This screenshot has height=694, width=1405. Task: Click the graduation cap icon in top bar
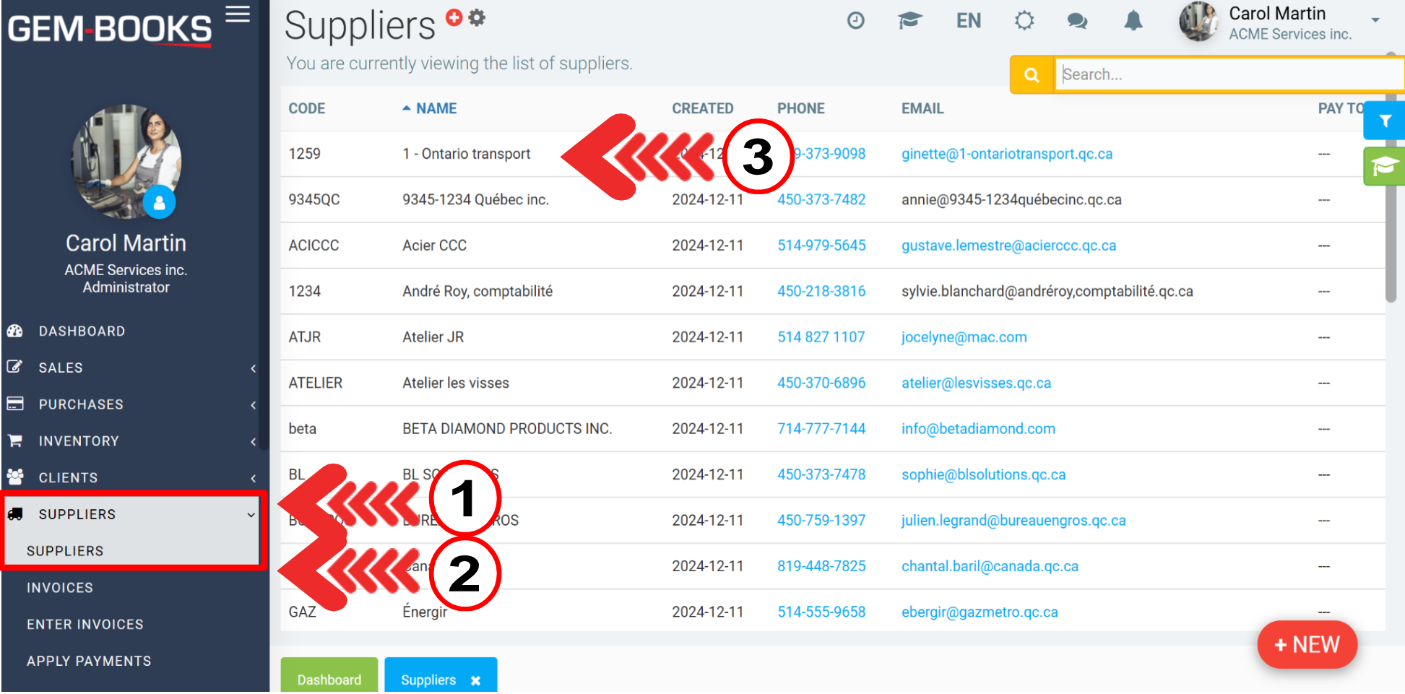[x=909, y=21]
